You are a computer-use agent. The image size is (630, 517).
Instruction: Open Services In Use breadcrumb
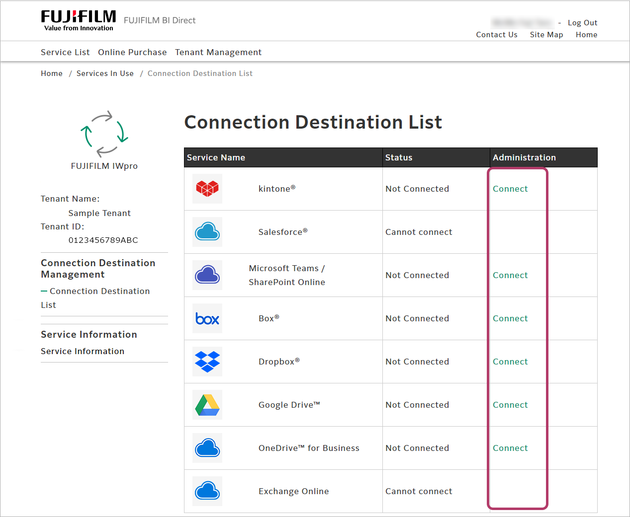tap(105, 74)
